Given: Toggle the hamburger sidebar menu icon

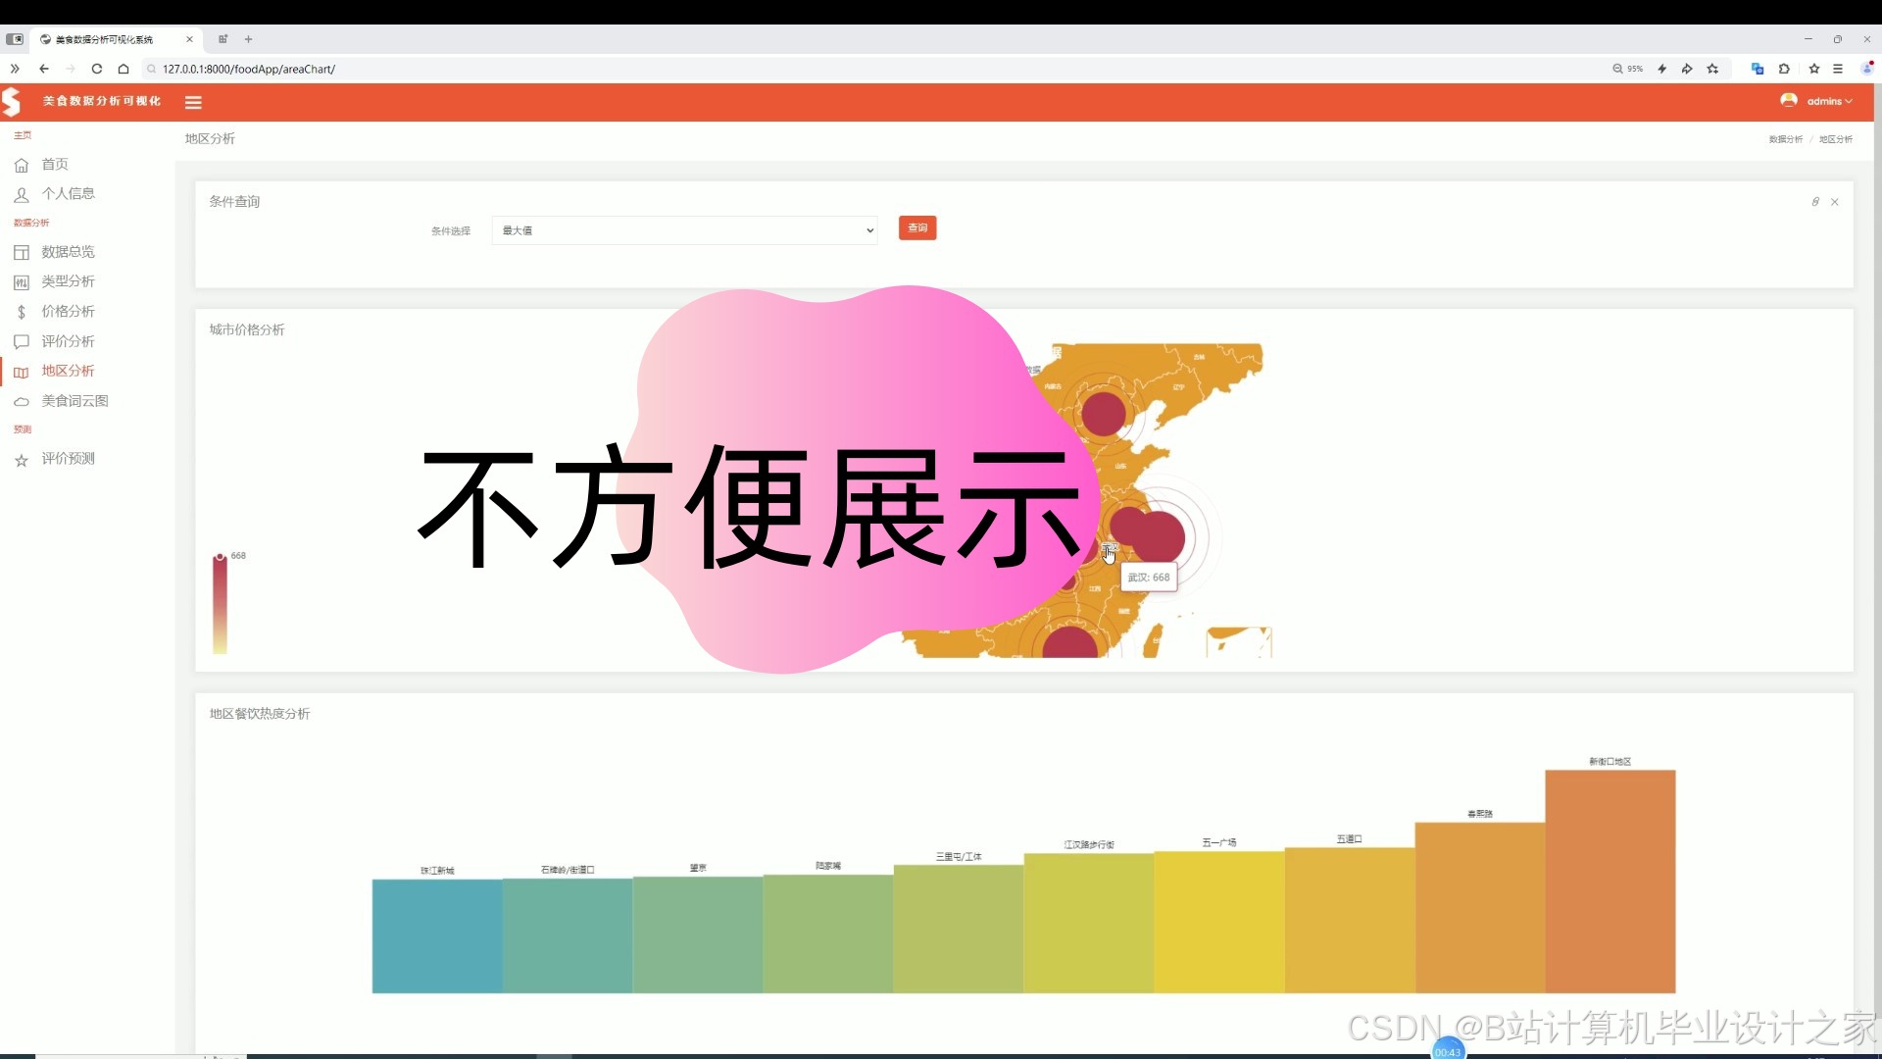Looking at the screenshot, I should (193, 102).
